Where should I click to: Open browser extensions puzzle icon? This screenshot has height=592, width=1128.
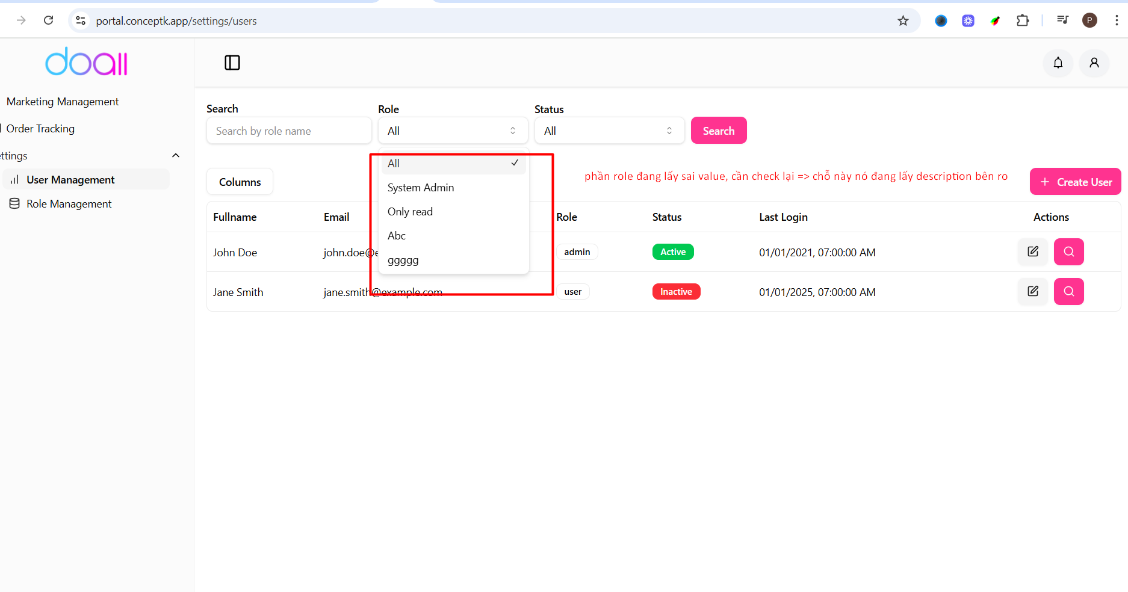click(1022, 21)
